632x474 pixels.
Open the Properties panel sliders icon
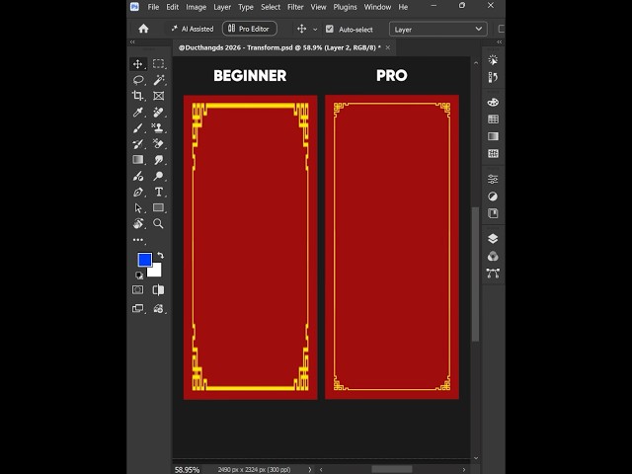coord(493,179)
